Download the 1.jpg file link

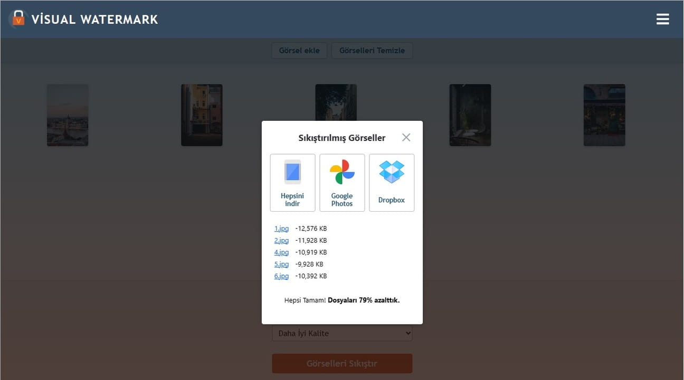(x=281, y=229)
